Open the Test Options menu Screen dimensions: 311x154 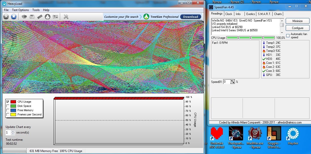pyautogui.click(x=20, y=10)
